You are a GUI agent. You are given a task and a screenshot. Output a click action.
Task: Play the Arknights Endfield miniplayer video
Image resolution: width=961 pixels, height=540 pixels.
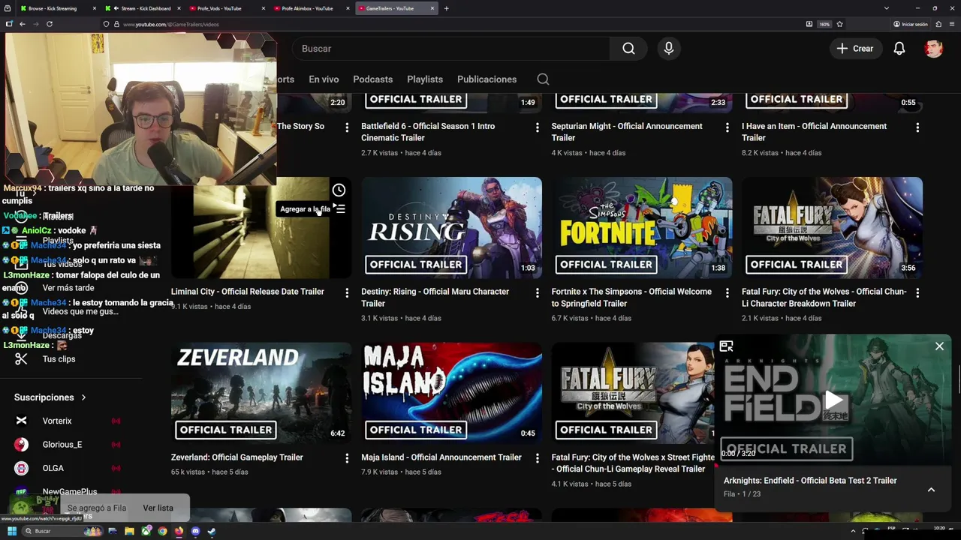(833, 400)
